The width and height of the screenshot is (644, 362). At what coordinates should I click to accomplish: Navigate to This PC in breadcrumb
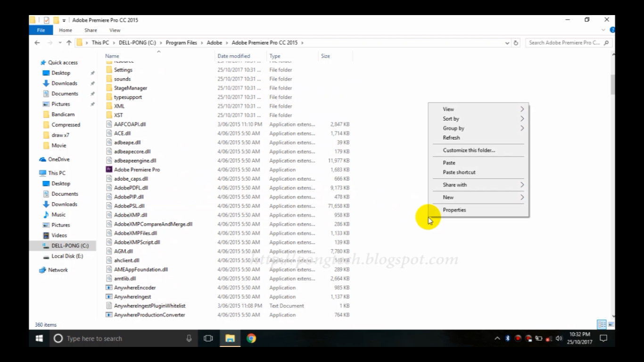point(100,42)
